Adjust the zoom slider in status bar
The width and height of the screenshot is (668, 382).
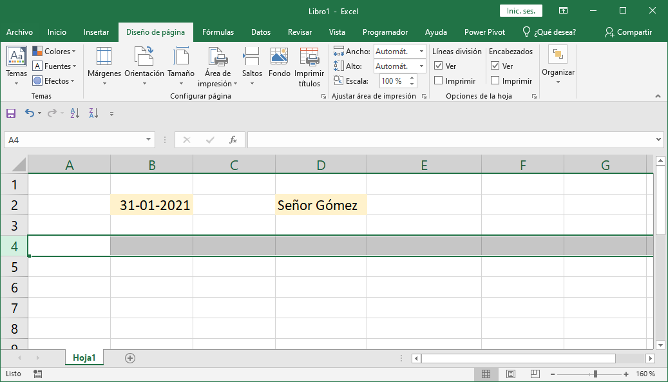(595, 374)
